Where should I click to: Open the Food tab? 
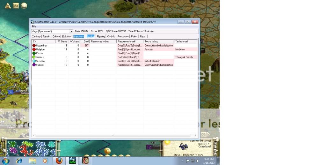(143, 36)
